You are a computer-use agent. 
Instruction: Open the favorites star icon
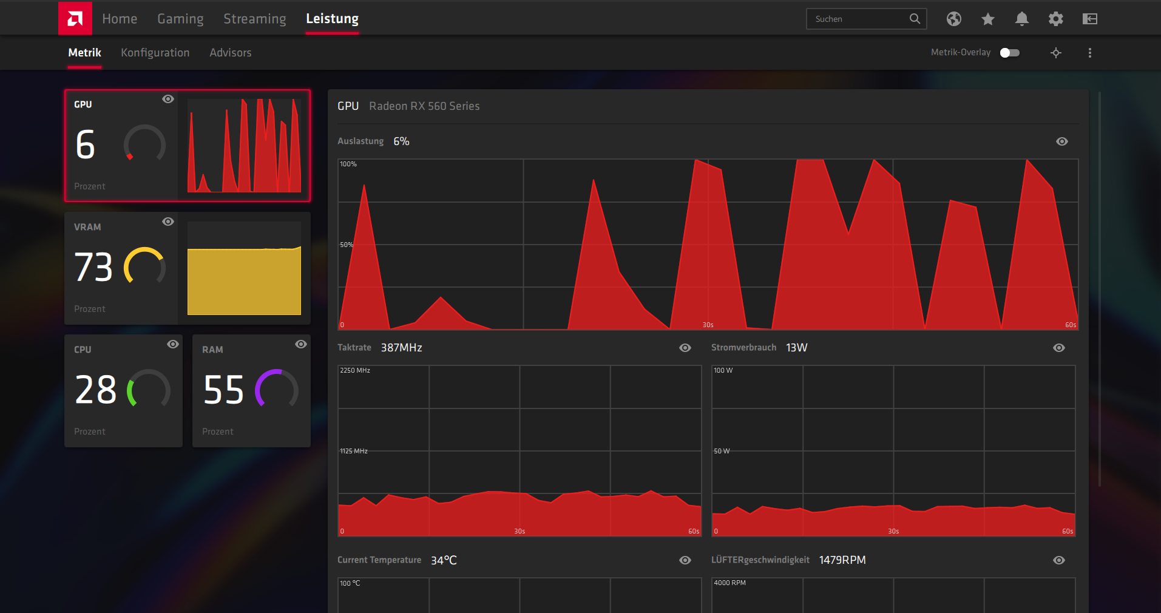[987, 19]
